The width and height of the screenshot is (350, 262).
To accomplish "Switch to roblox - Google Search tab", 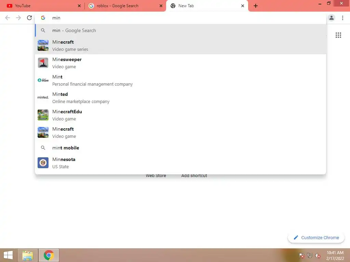I will coord(125,6).
